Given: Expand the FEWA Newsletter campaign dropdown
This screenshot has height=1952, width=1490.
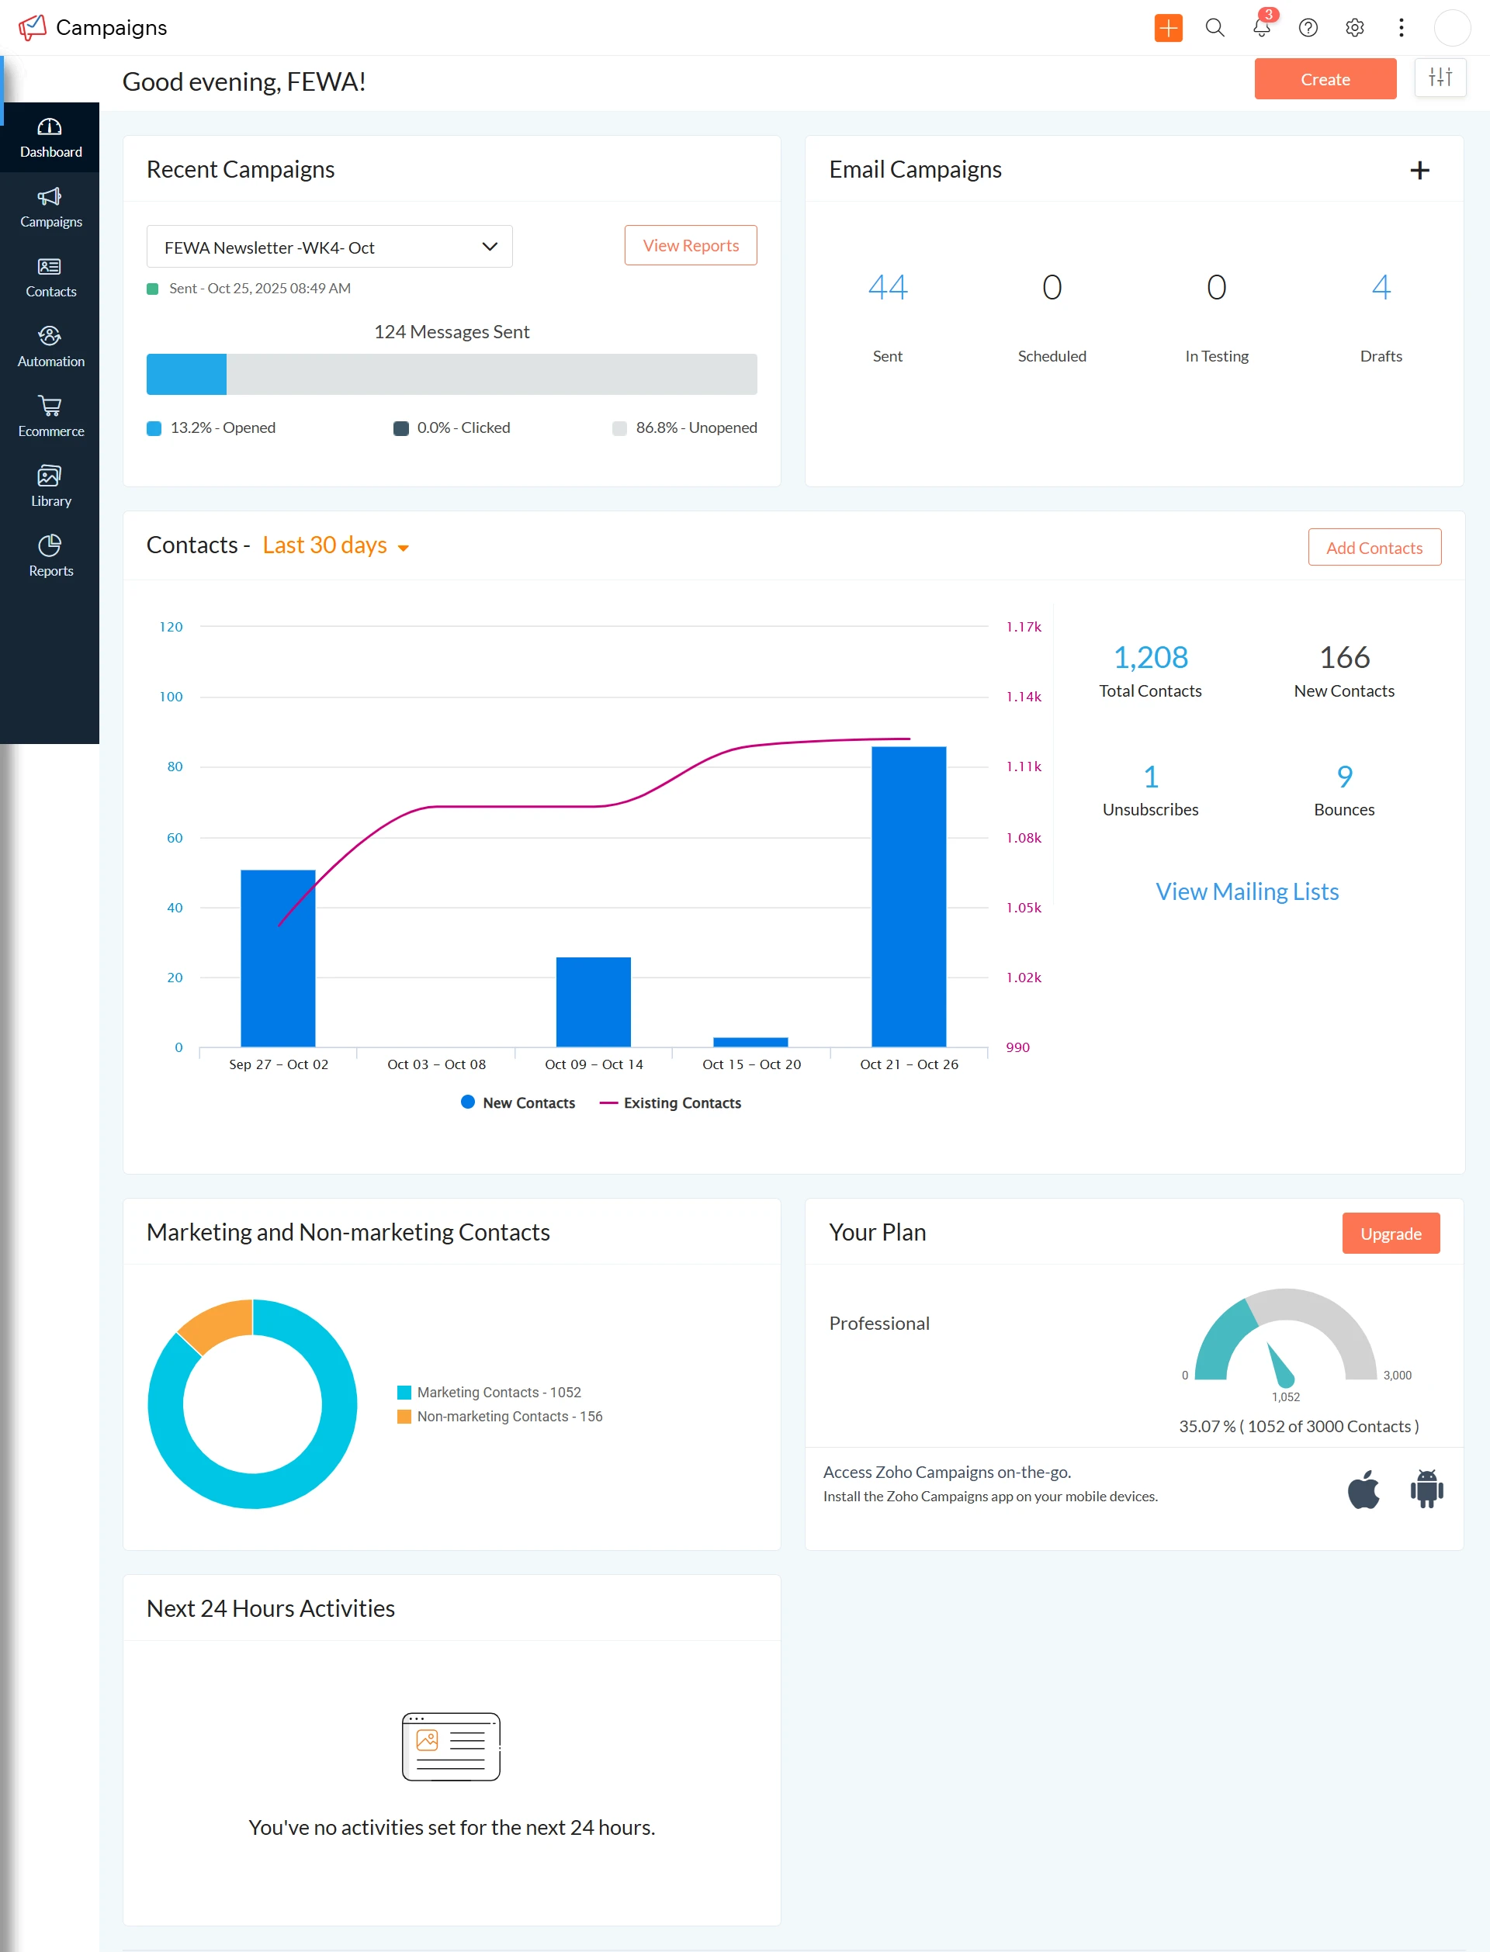Looking at the screenshot, I should coord(329,247).
